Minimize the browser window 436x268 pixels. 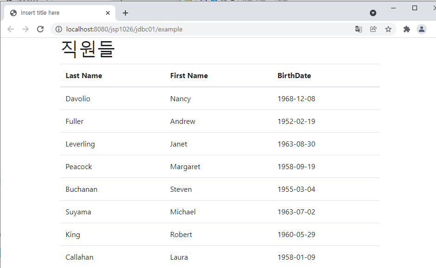point(393,8)
